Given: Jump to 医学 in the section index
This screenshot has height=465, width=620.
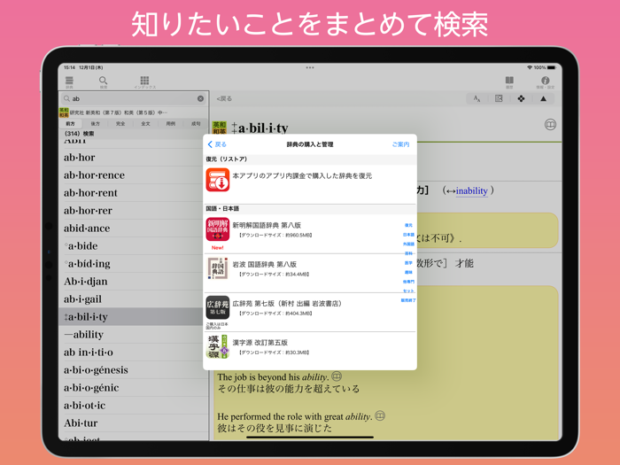Looking at the screenshot, I should pyautogui.click(x=408, y=262).
